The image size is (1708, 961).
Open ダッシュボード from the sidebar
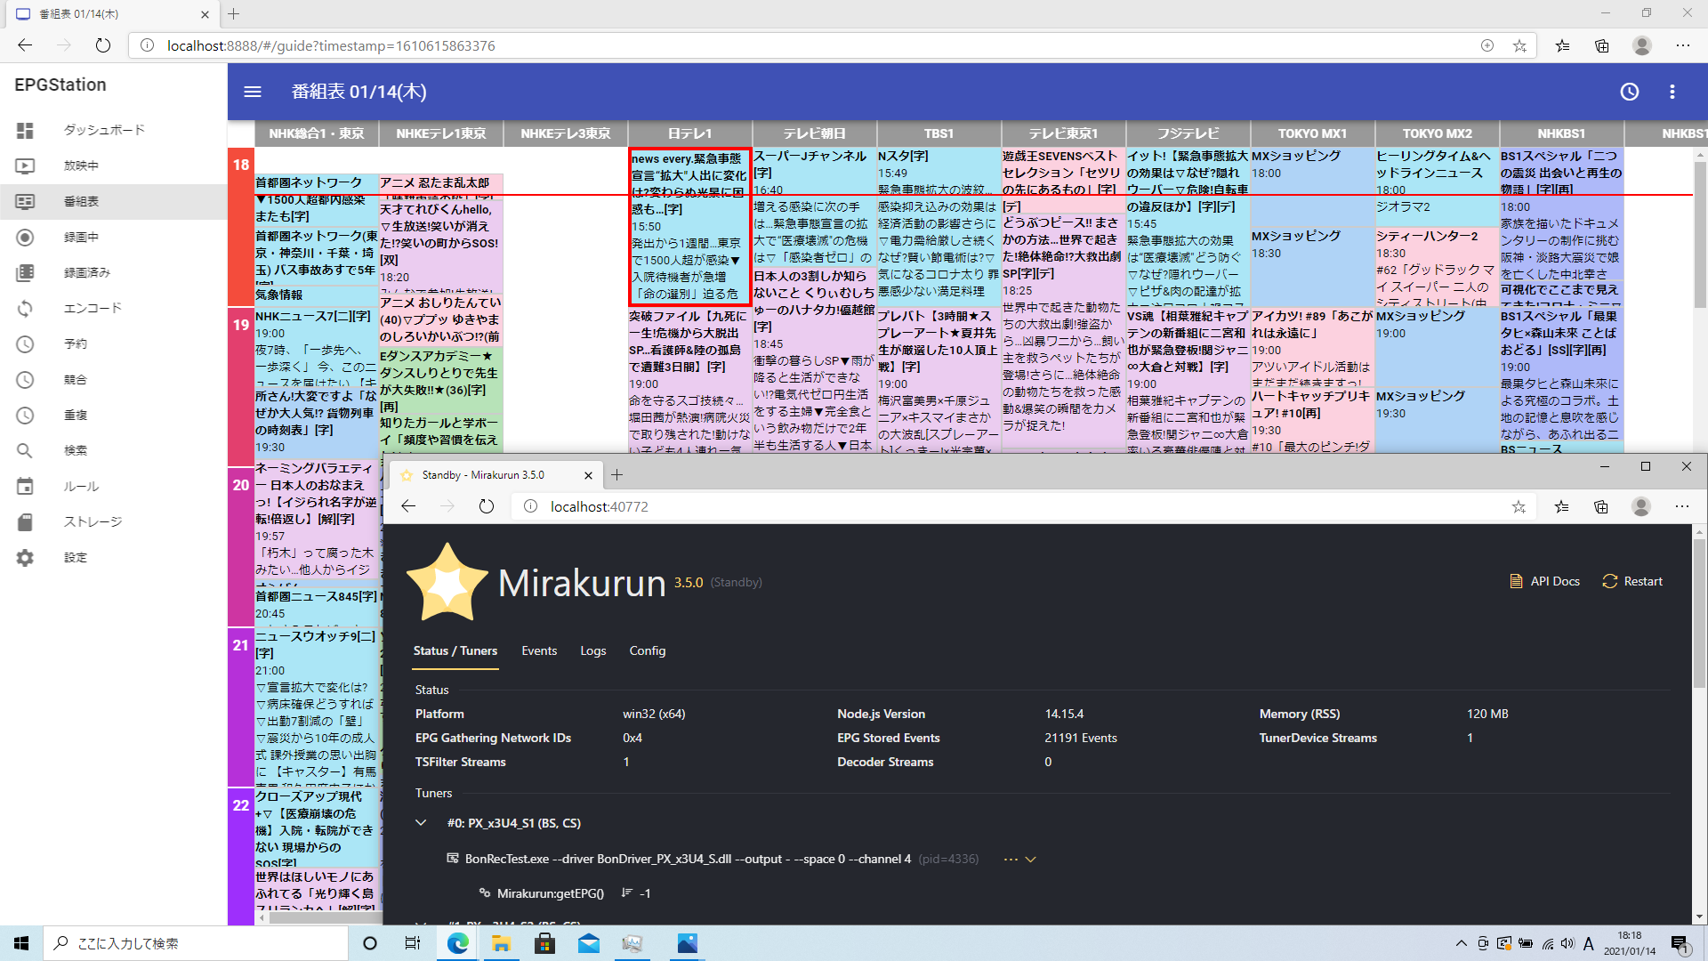click(103, 130)
